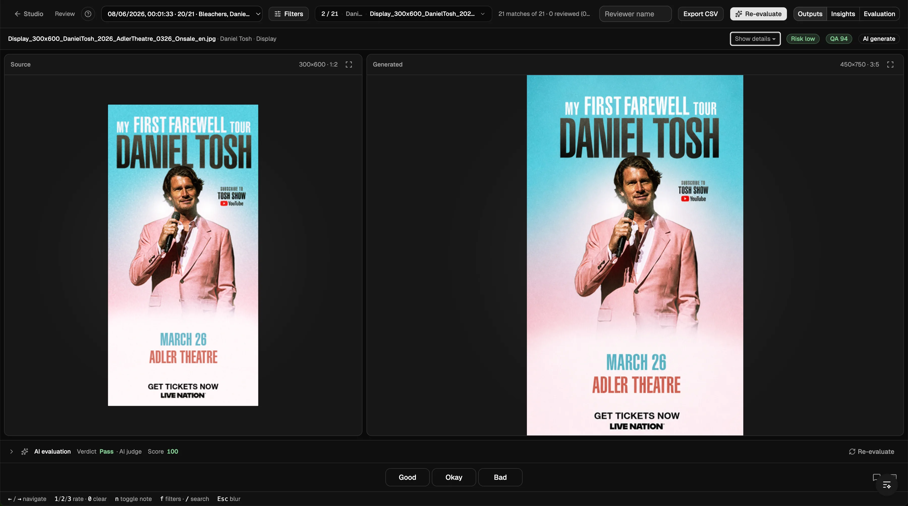Screen dimensions: 908x506
Task: Click the bottom Re-evaluate refresh icon
Action: (x=852, y=451)
